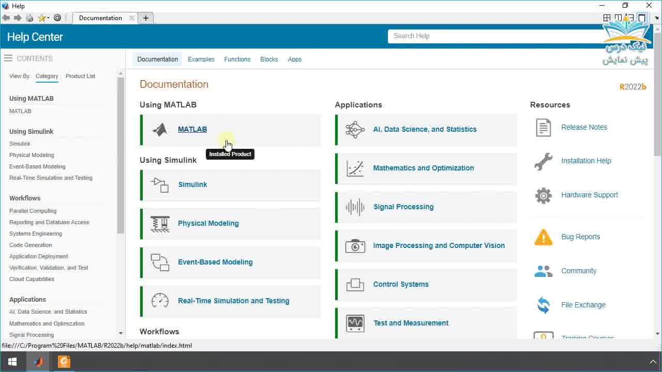Open MATLAB link in the Contents sidebar
Screen dimensions: 662x372
point(20,111)
